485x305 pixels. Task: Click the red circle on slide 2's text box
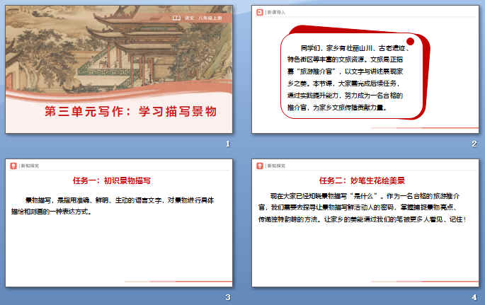[x=409, y=42]
